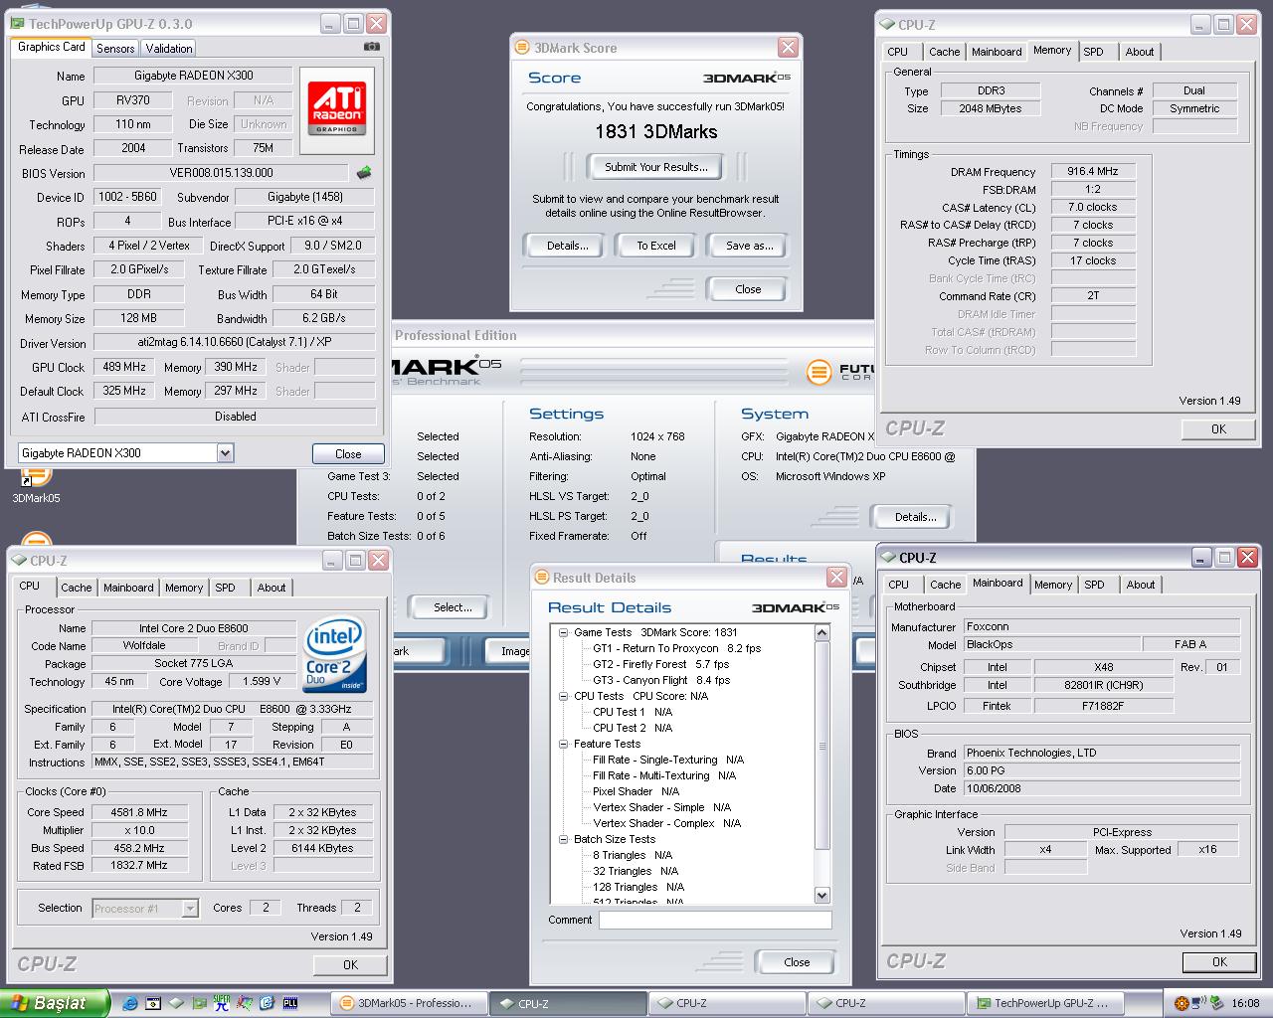Image resolution: width=1273 pixels, height=1018 pixels.
Task: Click the camera screenshot icon in GPU-Z
Action: 371,46
